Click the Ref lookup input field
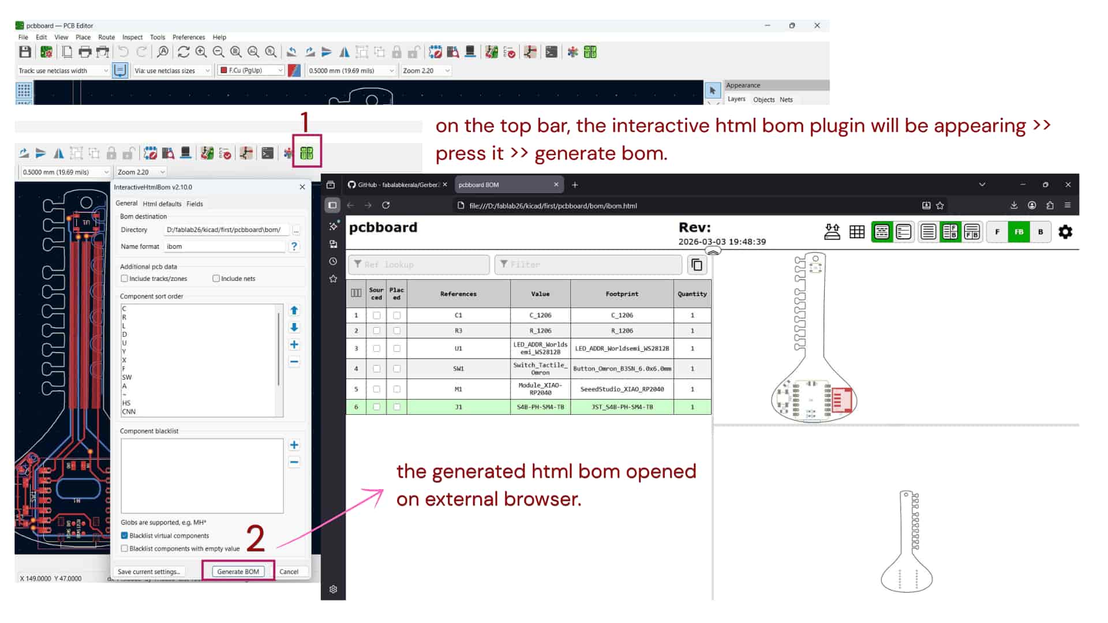Screen dimensions: 1108x623 (419, 265)
